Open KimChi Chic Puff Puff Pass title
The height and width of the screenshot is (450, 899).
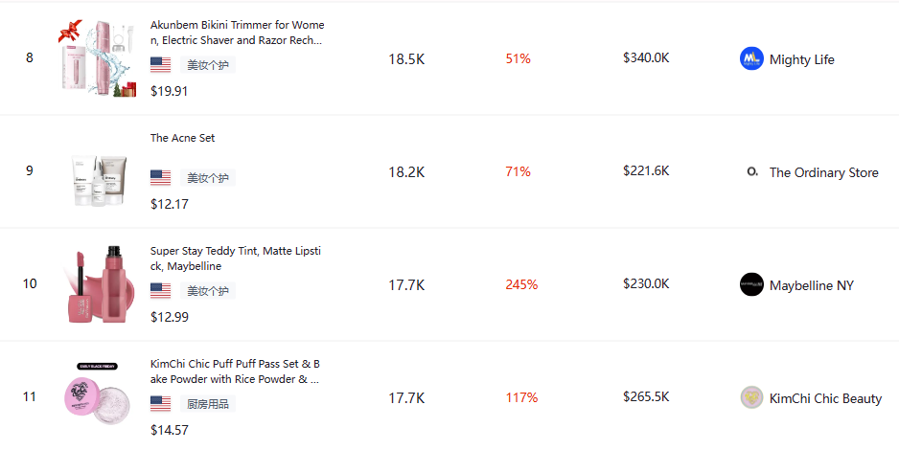click(235, 371)
